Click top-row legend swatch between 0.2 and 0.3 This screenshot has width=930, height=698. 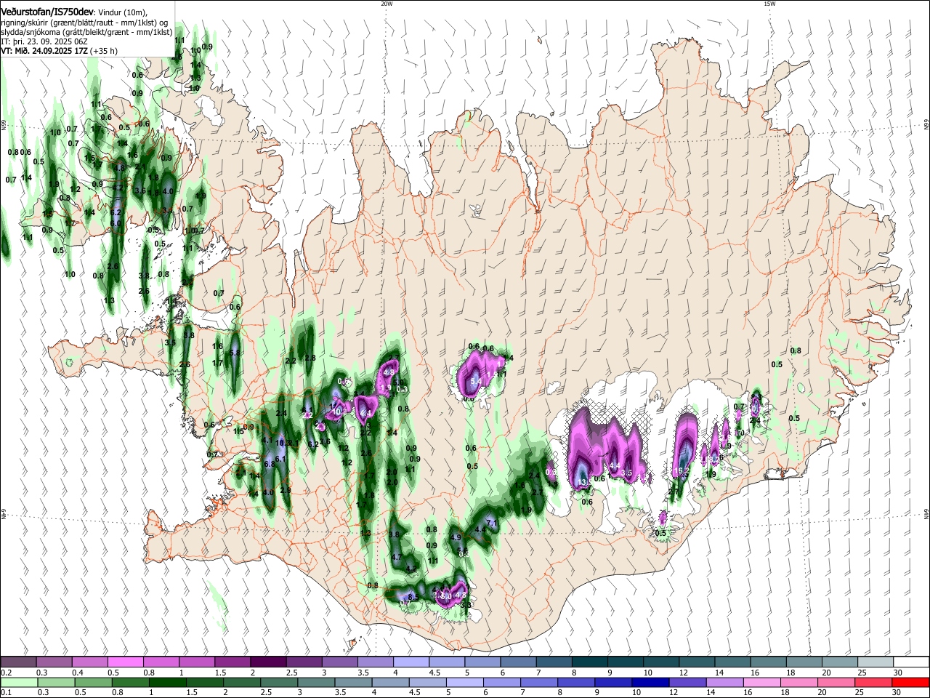pyautogui.click(x=18, y=662)
